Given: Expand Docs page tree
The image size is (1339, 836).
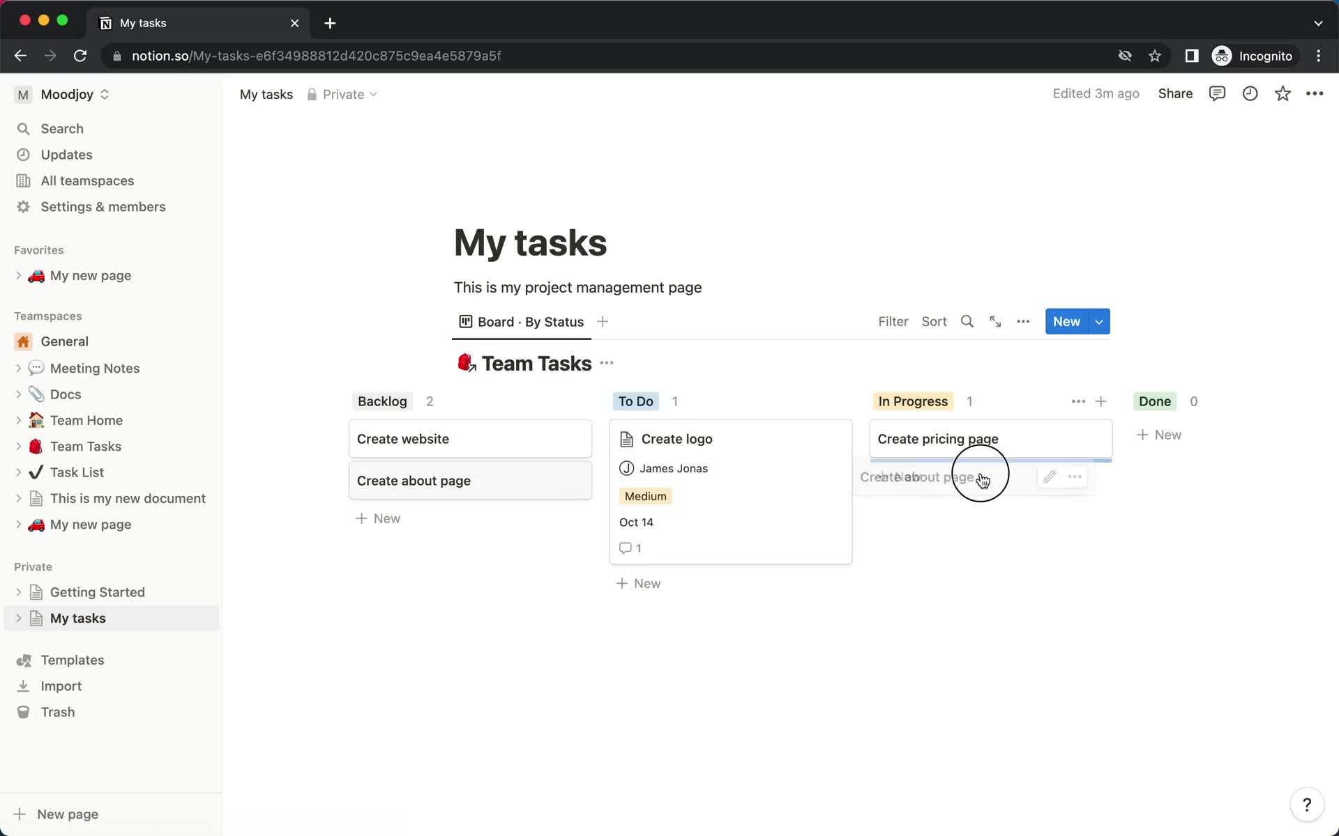Looking at the screenshot, I should tap(18, 394).
